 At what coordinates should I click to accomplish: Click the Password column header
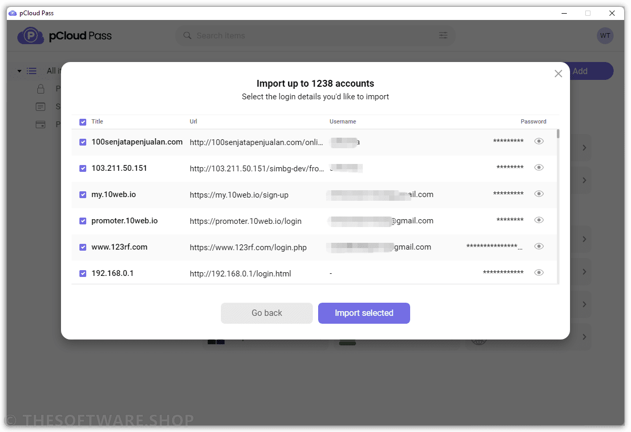(533, 121)
